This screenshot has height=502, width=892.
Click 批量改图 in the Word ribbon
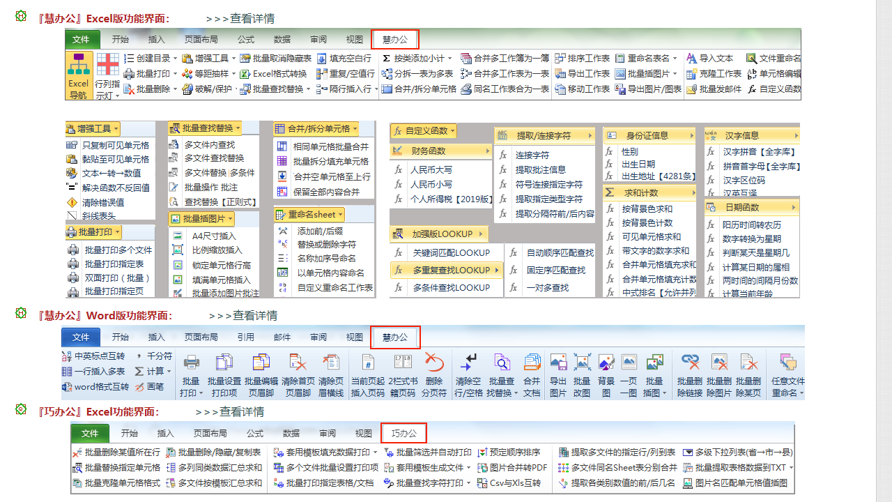[582, 375]
